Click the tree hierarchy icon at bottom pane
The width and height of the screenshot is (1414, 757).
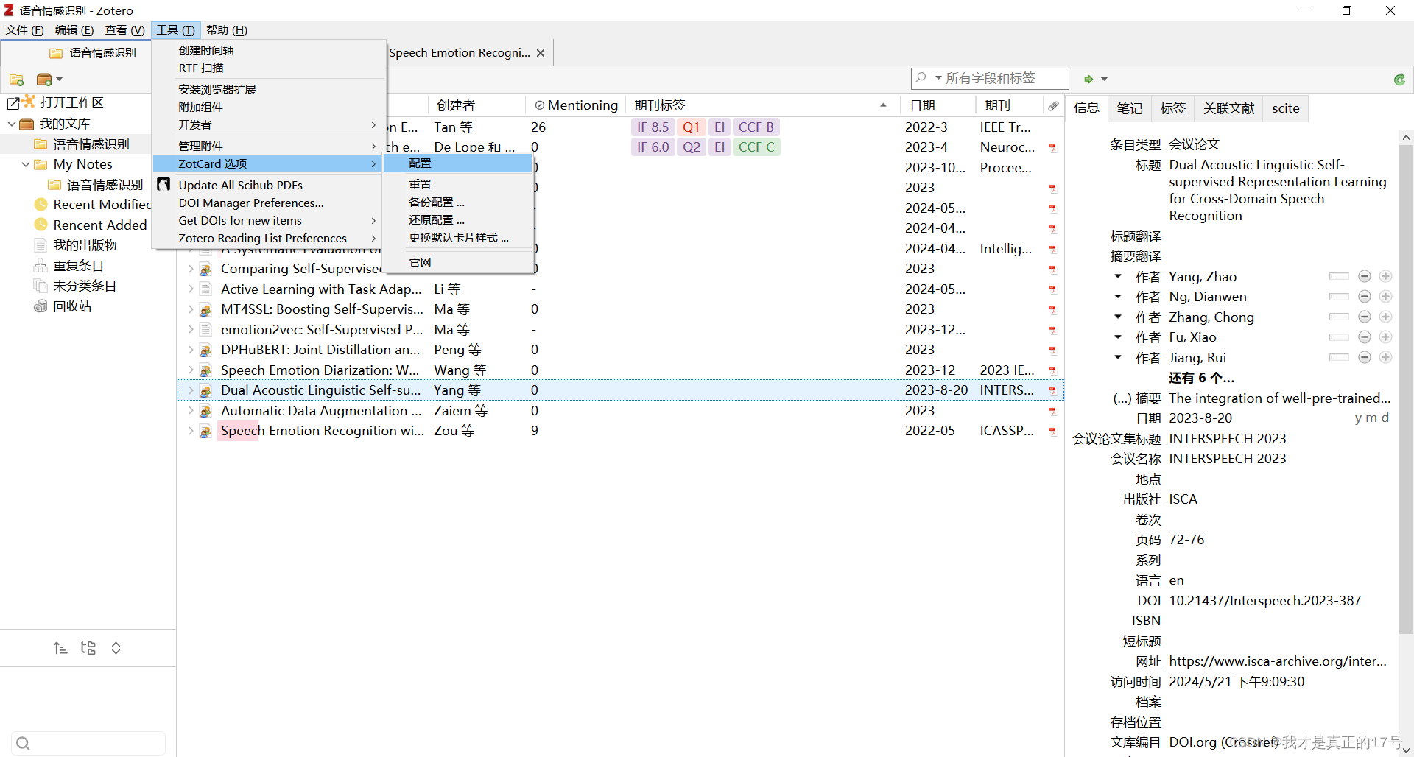[x=88, y=648]
